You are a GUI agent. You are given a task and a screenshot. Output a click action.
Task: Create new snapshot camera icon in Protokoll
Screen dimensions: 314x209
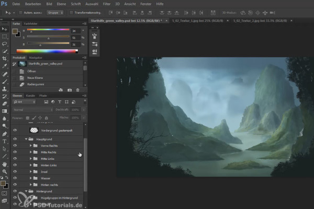70,90
